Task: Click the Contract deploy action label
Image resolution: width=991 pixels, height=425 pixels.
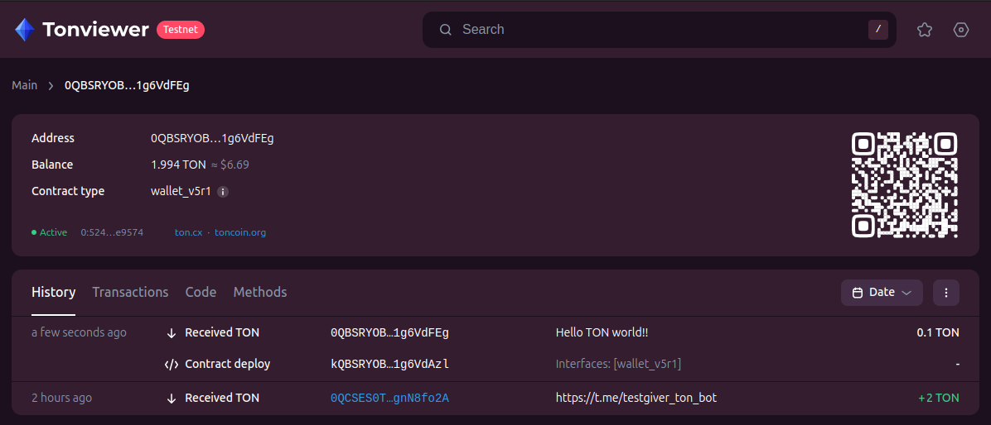Action: point(228,364)
